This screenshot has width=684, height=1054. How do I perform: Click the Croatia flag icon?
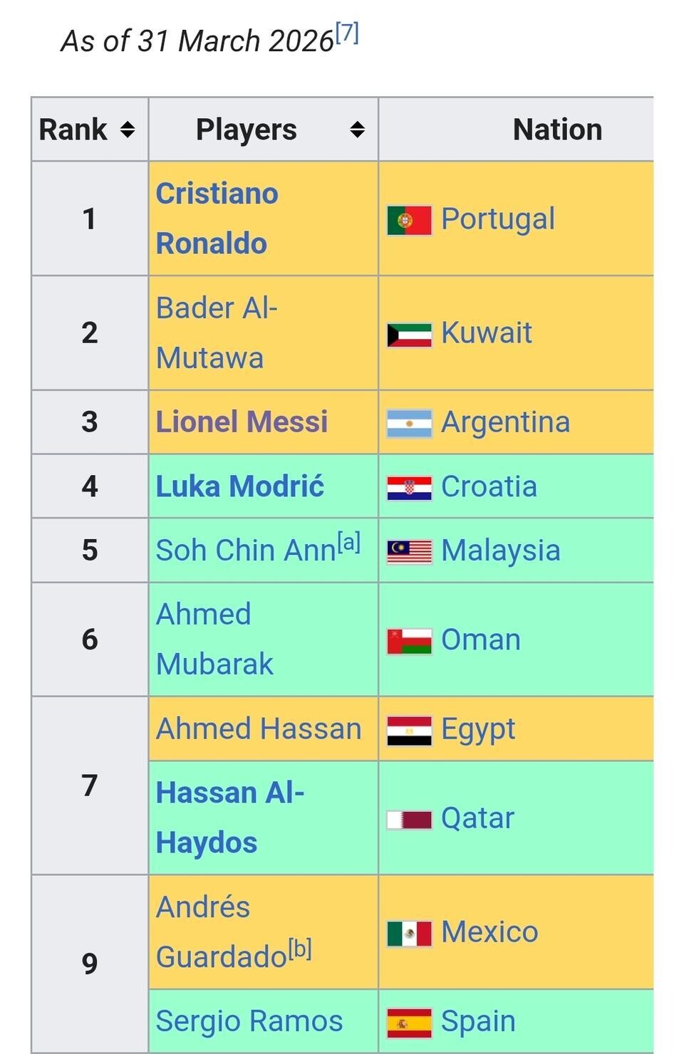tap(409, 488)
